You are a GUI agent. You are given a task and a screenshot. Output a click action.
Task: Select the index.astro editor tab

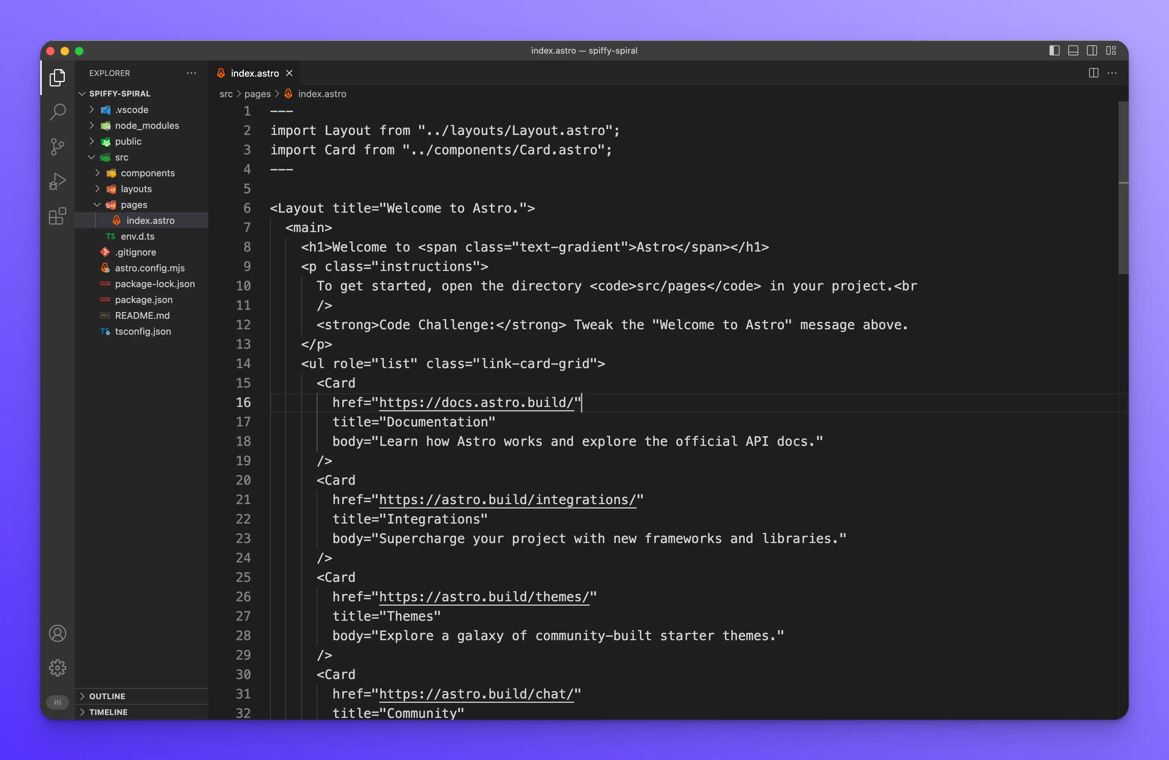tap(254, 73)
